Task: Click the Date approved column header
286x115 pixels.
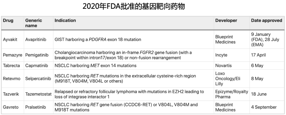Action: coord(266,20)
